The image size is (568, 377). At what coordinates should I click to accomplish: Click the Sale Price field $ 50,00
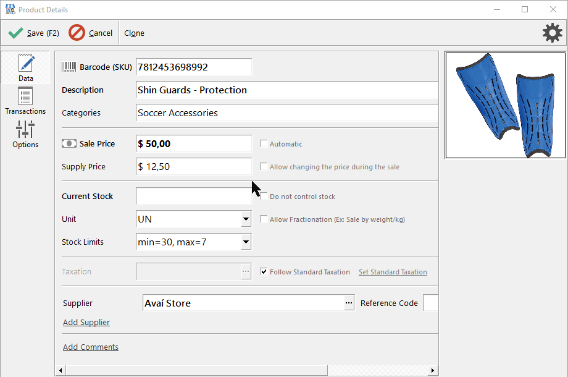pos(194,143)
